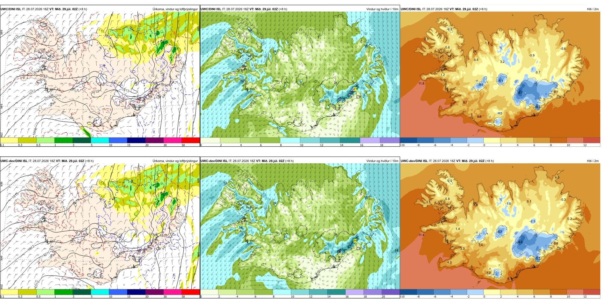Click temperature value 11.4 on UWC-dev temperature map
The height and width of the screenshot is (303, 606).
coord(421,235)
